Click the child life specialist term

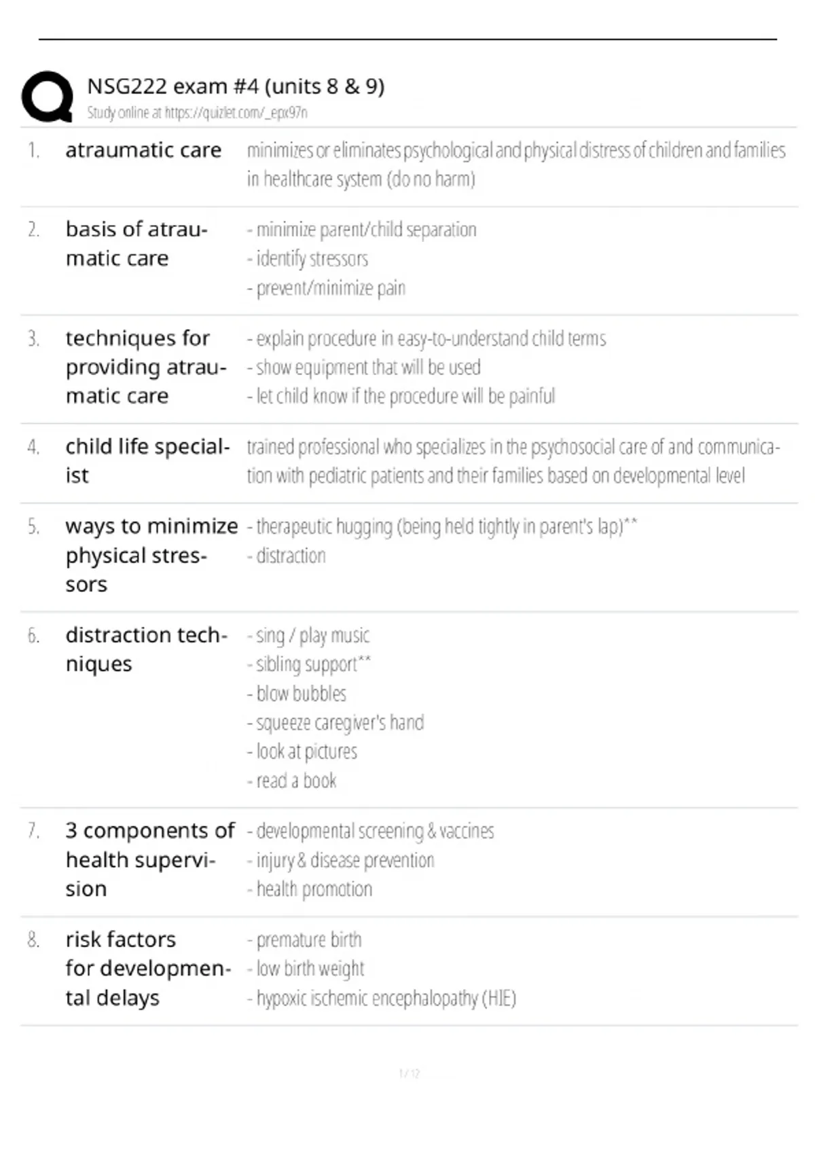147,461
